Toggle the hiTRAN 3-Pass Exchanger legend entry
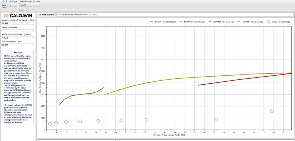295x141 pixels. pyautogui.click(x=221, y=22)
